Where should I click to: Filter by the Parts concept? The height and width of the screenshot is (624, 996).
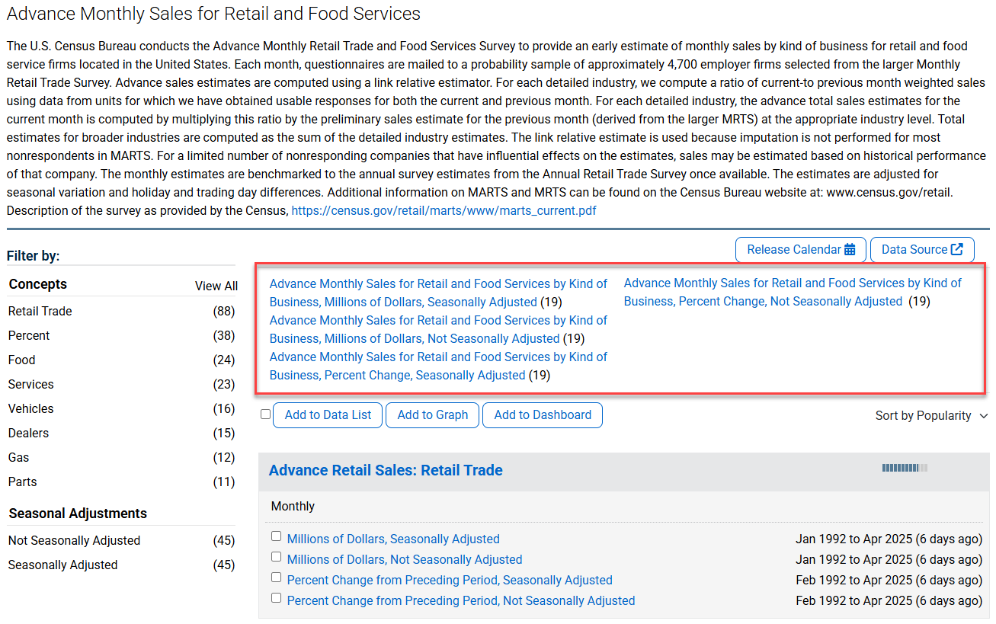23,482
